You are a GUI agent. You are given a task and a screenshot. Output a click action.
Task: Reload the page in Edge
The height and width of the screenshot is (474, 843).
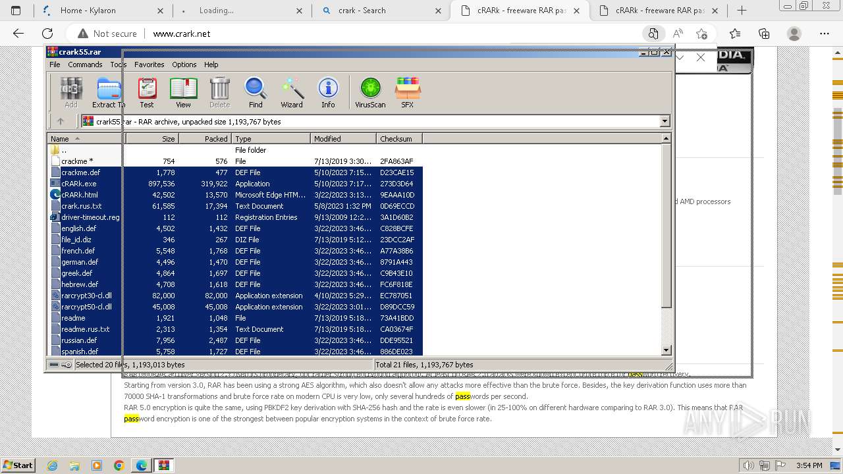[x=47, y=34]
